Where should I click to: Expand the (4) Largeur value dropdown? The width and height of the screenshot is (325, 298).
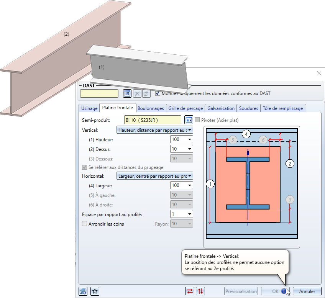tap(189, 185)
